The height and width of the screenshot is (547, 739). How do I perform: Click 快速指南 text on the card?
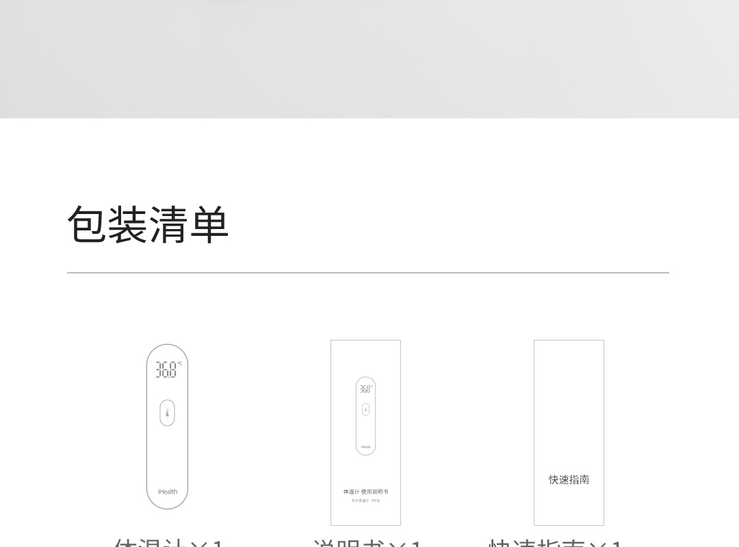tap(569, 479)
